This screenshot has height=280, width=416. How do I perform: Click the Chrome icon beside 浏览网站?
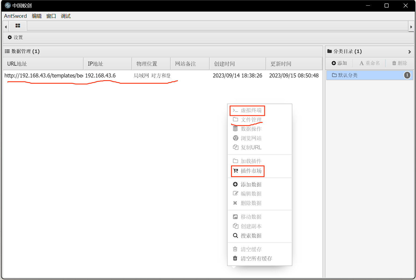[x=235, y=138]
